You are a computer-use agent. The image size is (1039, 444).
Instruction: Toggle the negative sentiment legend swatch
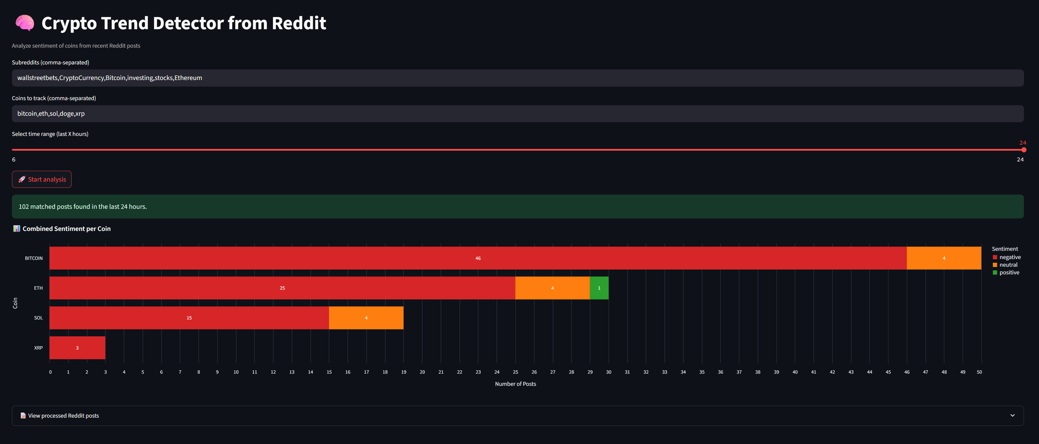[x=995, y=257]
